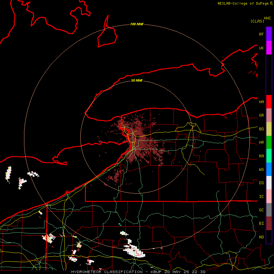274x274 pixels.
Task: Click the magenta UK legend color swatch
Action: coord(269,48)
